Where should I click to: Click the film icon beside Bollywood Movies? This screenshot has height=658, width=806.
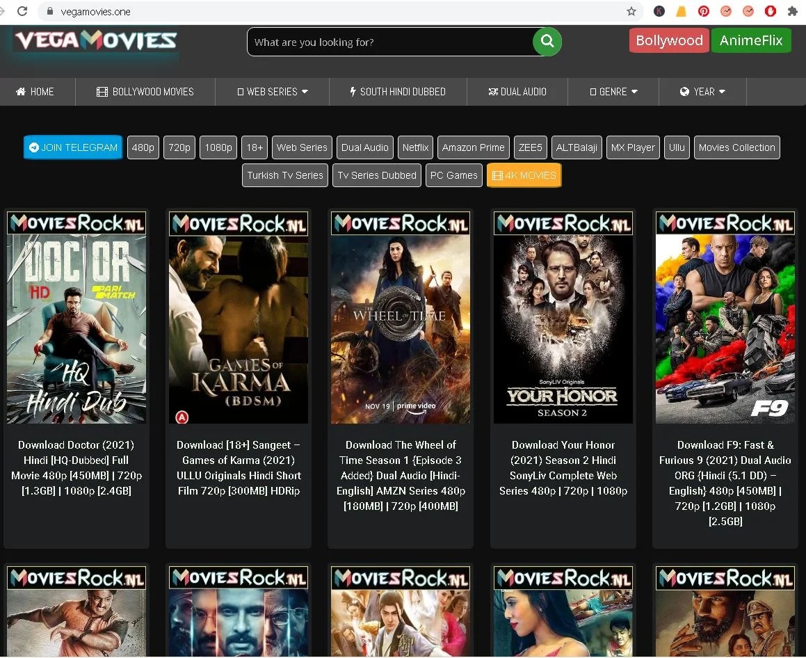pos(102,92)
